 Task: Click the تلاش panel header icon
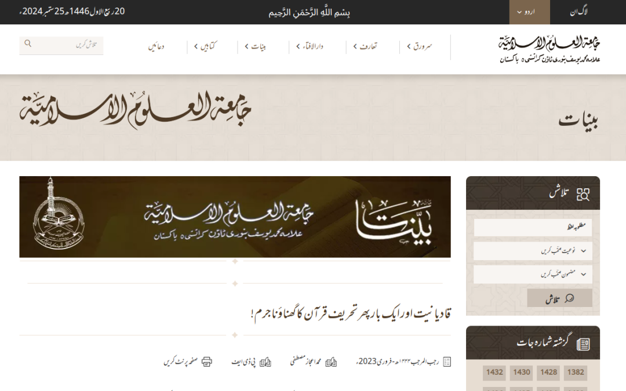[583, 194]
